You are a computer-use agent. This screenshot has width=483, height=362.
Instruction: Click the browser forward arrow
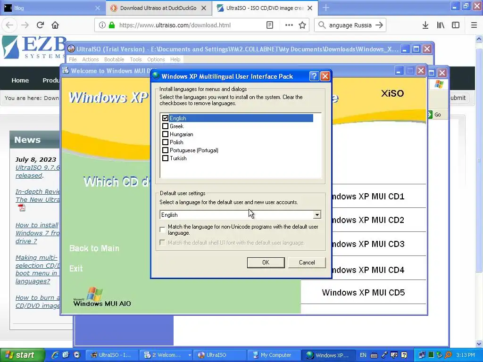(x=25, y=25)
